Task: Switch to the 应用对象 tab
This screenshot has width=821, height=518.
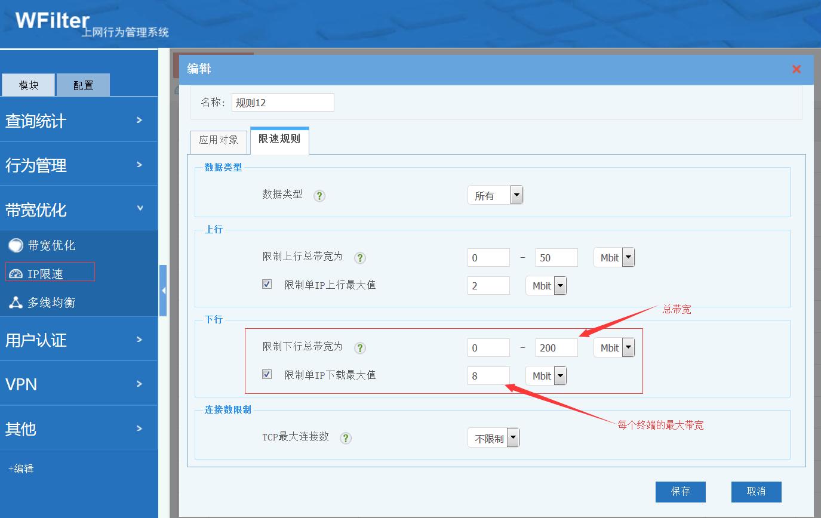Action: tap(219, 141)
